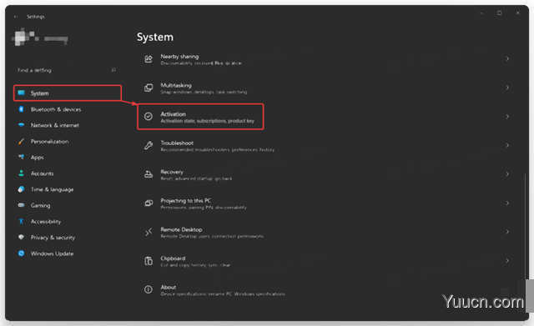
Task: Click the About info icon
Action: (x=149, y=289)
